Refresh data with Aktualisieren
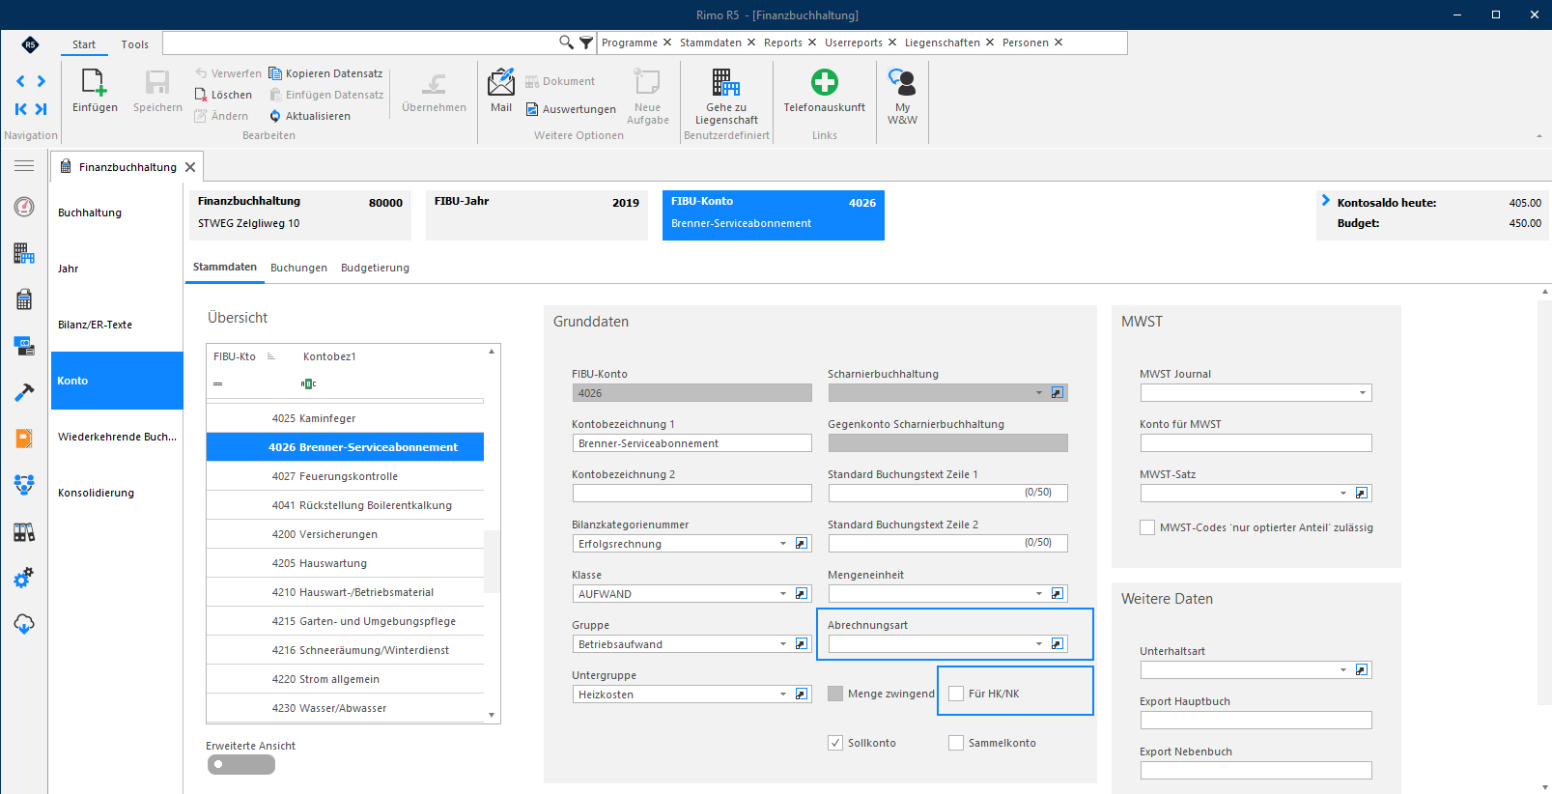Screen dimensions: 1552x794 click(309, 116)
